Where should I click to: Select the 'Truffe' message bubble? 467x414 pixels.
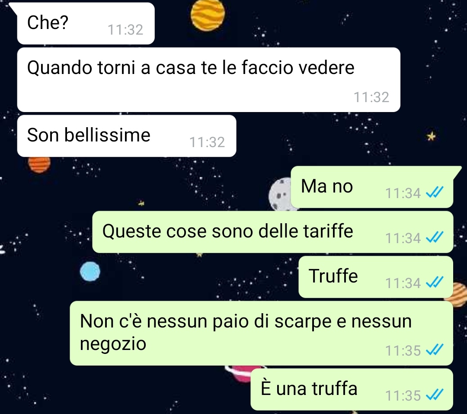click(x=376, y=277)
